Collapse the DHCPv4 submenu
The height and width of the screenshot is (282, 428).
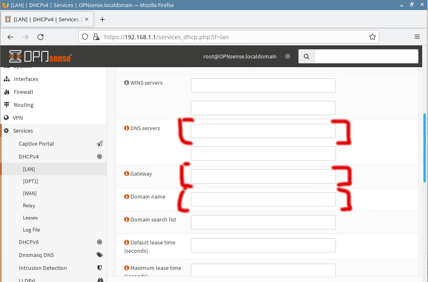[x=29, y=156]
